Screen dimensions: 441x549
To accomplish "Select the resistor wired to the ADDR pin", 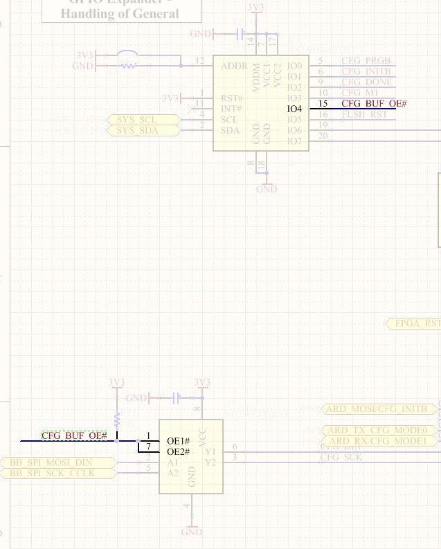I will click(x=128, y=66).
